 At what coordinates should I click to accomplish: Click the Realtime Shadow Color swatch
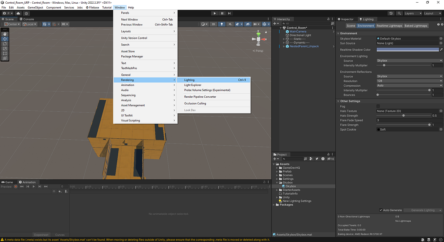click(x=407, y=49)
